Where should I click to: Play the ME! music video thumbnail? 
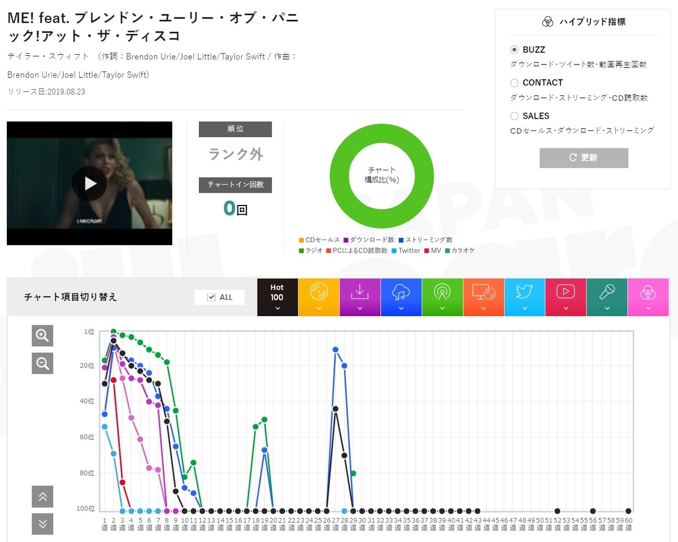(89, 183)
